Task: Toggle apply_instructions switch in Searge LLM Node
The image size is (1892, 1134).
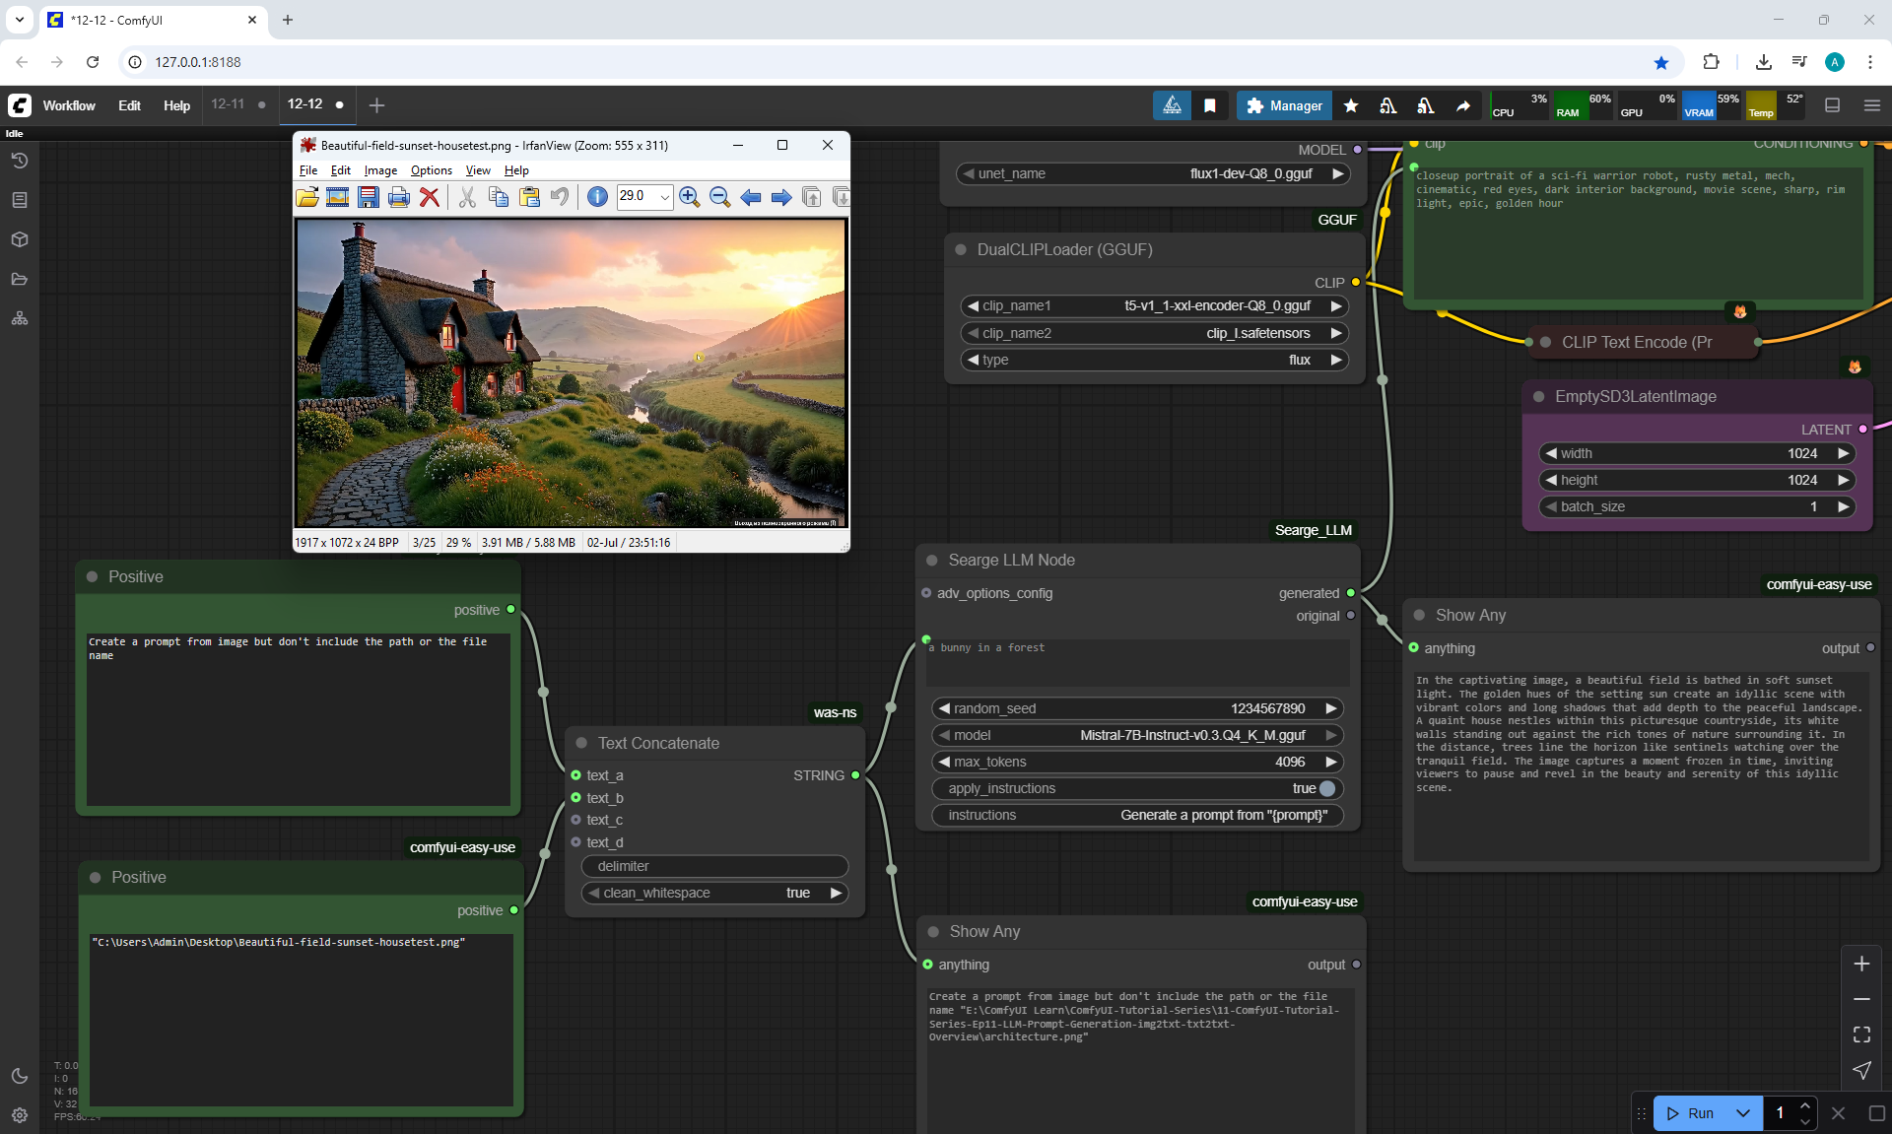Action: click(x=1326, y=788)
